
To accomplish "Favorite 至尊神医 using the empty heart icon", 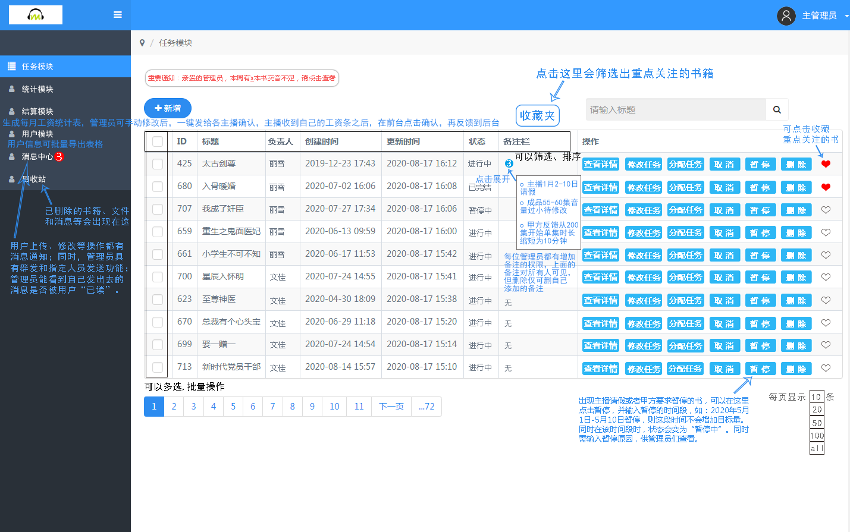I will [x=826, y=300].
